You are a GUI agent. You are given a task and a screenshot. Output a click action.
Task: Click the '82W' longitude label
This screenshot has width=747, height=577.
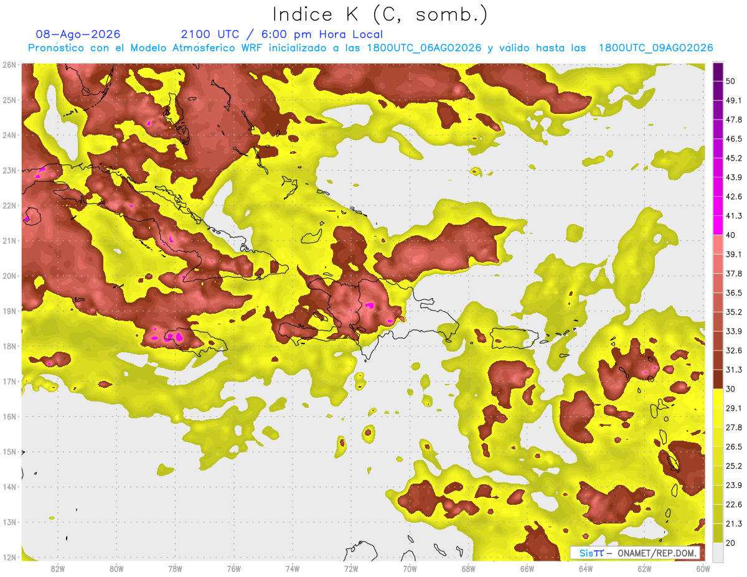pos(58,568)
